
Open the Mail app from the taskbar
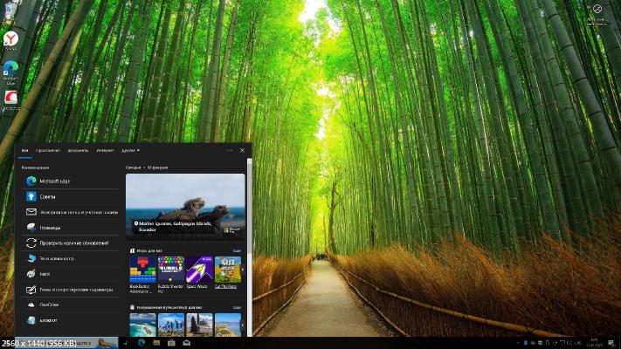coord(187,343)
